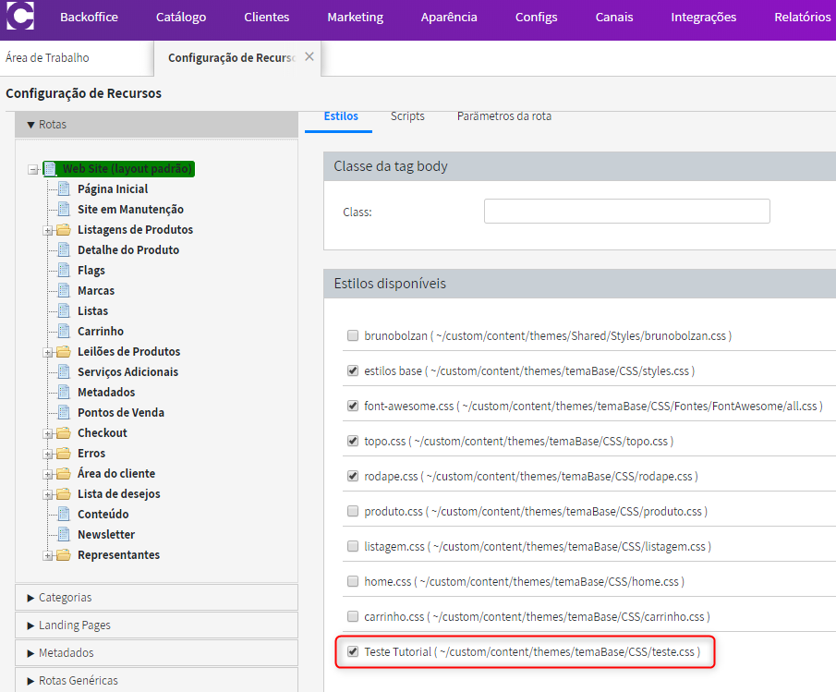
Task: Enable the home.css stylesheet checkbox
Action: point(353,581)
